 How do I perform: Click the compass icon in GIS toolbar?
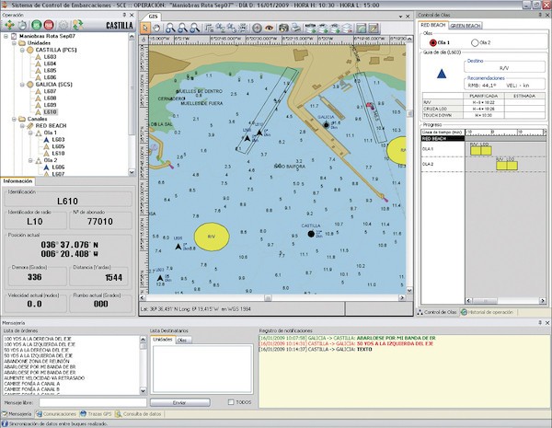[x=257, y=29]
